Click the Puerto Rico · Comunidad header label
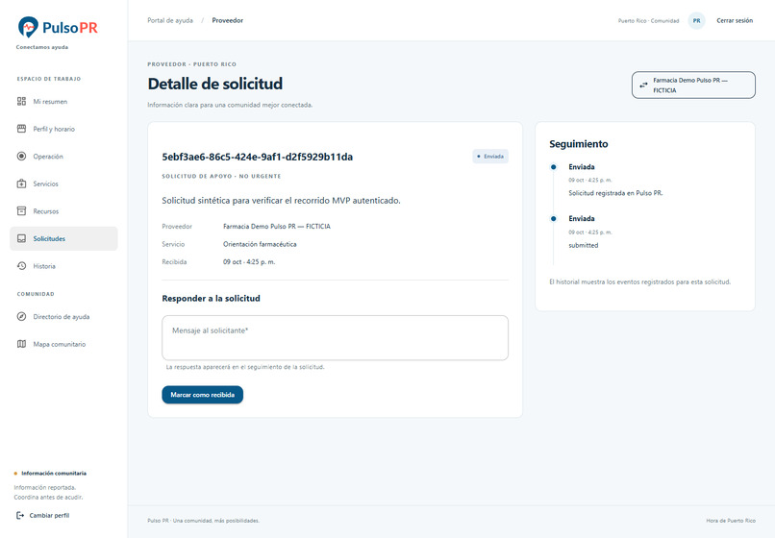Screen dimensions: 775x538 coord(648,21)
